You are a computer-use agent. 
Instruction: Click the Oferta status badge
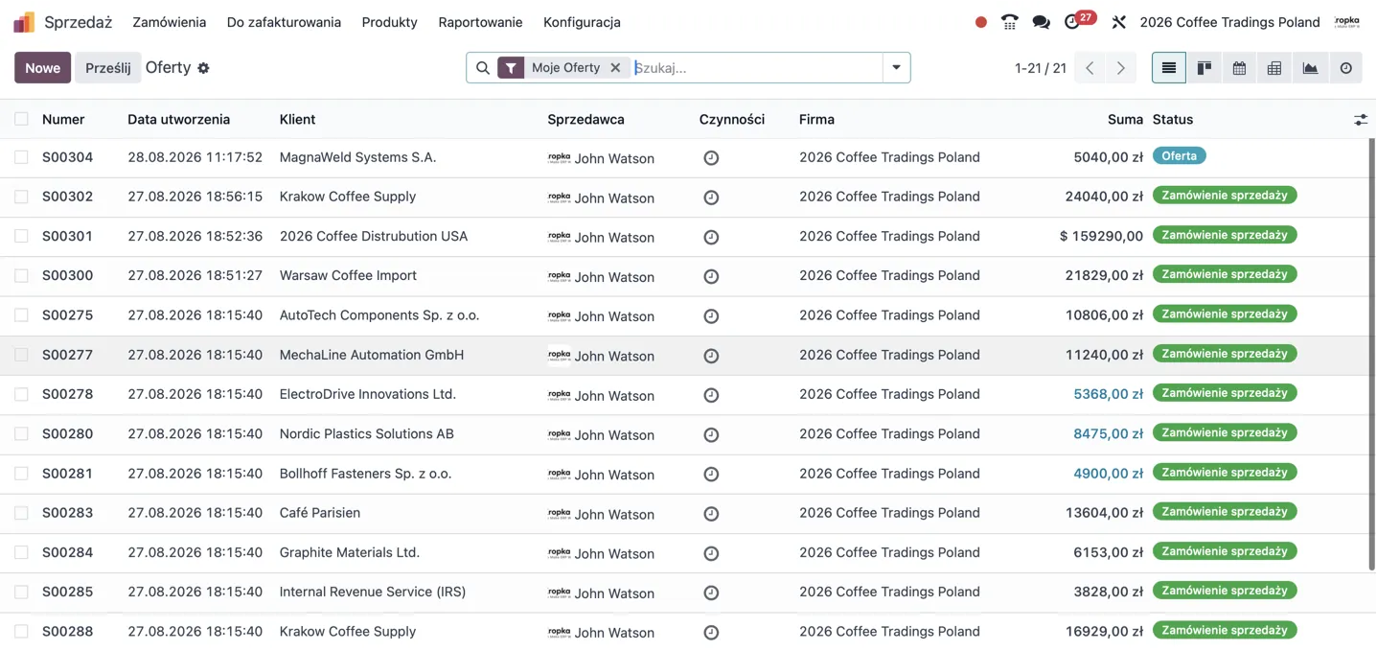point(1179,156)
